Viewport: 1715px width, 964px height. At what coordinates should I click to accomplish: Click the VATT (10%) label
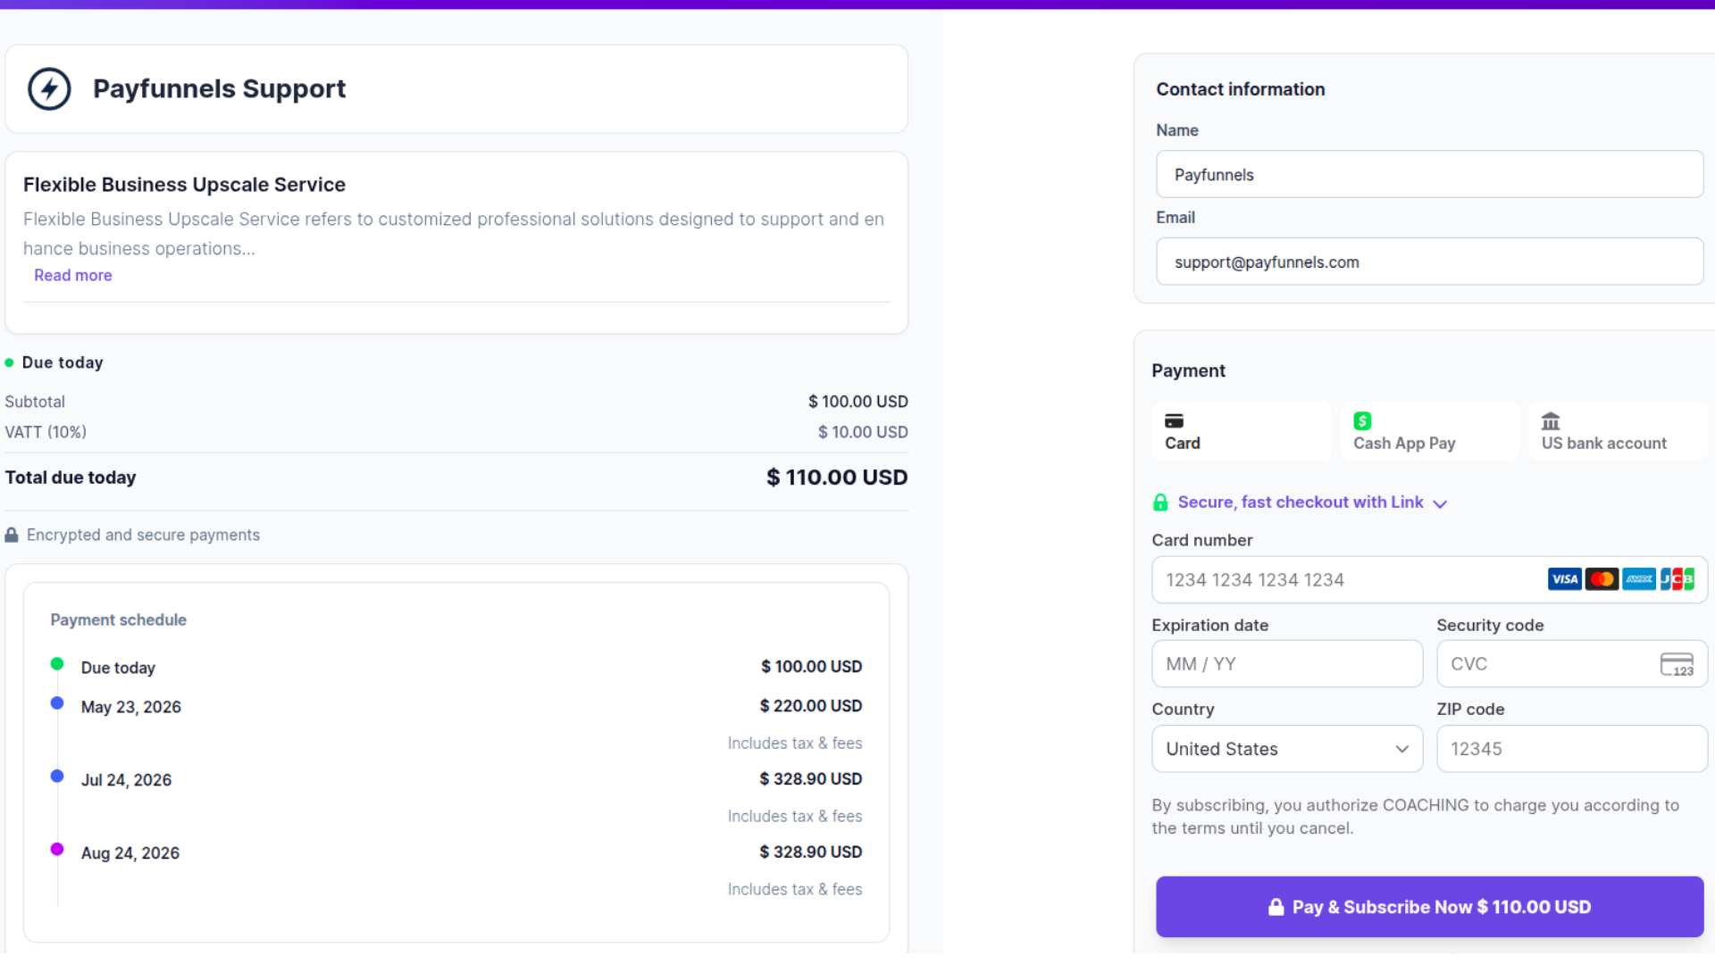(x=46, y=432)
